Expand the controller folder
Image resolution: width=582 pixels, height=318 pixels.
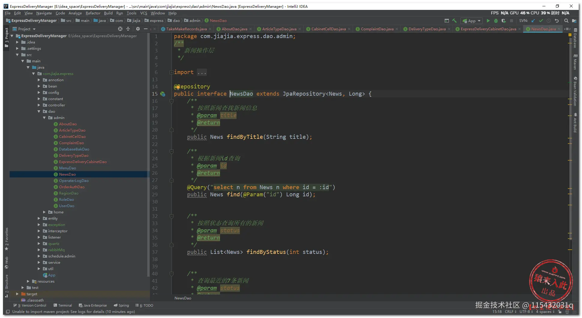tap(39, 105)
